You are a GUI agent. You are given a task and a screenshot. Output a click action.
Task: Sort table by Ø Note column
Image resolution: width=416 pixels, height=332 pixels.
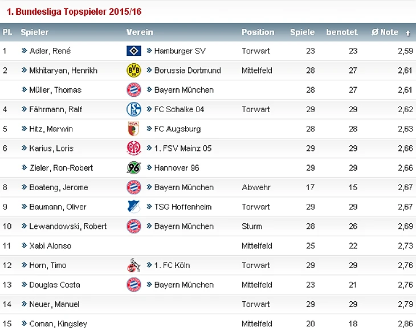[x=385, y=32]
